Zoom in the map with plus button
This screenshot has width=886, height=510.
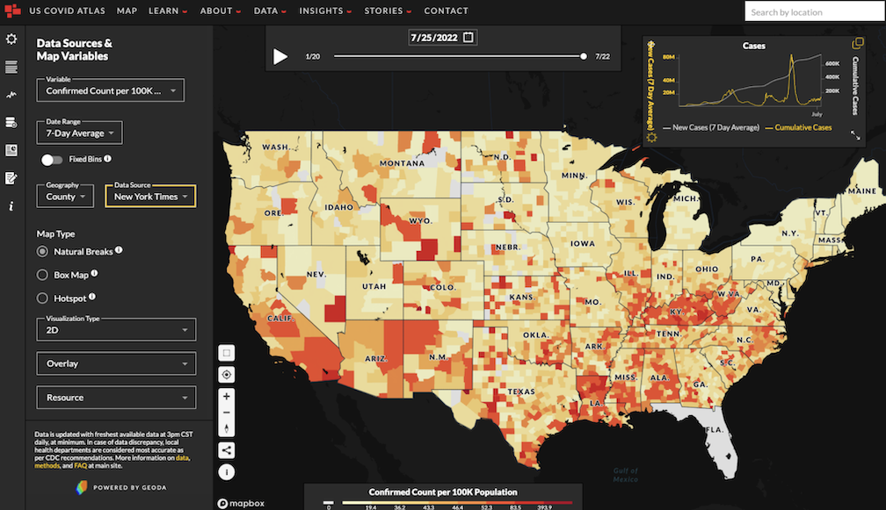pyautogui.click(x=227, y=397)
